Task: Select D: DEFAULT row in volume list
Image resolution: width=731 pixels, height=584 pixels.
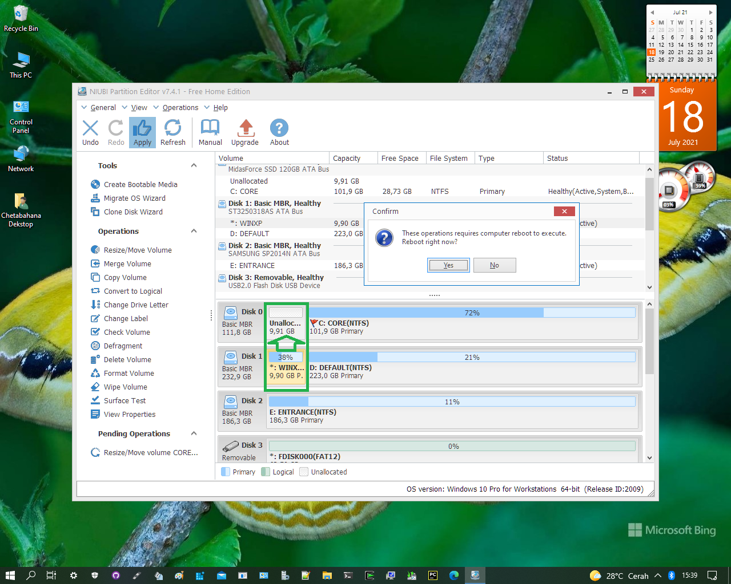Action: [290, 234]
